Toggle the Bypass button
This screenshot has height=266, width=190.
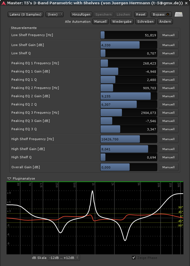pyautogui.click(x=161, y=14)
